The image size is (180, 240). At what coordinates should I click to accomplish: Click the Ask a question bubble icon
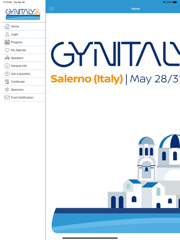pos(7,74)
